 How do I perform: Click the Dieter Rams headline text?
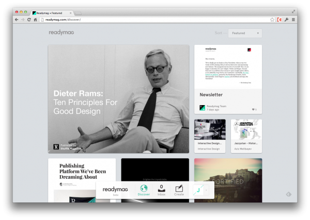(85, 103)
